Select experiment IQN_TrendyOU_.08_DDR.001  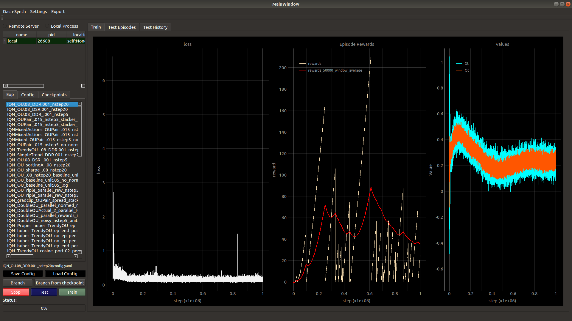coord(42,150)
